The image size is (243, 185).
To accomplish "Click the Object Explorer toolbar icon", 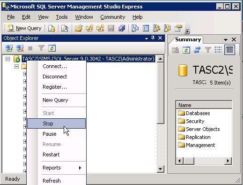I will pos(156,28).
